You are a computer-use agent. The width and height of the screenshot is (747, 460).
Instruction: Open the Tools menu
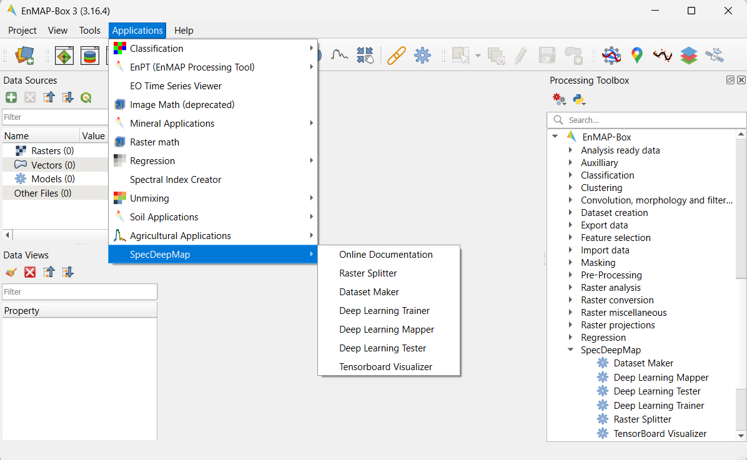click(x=89, y=31)
